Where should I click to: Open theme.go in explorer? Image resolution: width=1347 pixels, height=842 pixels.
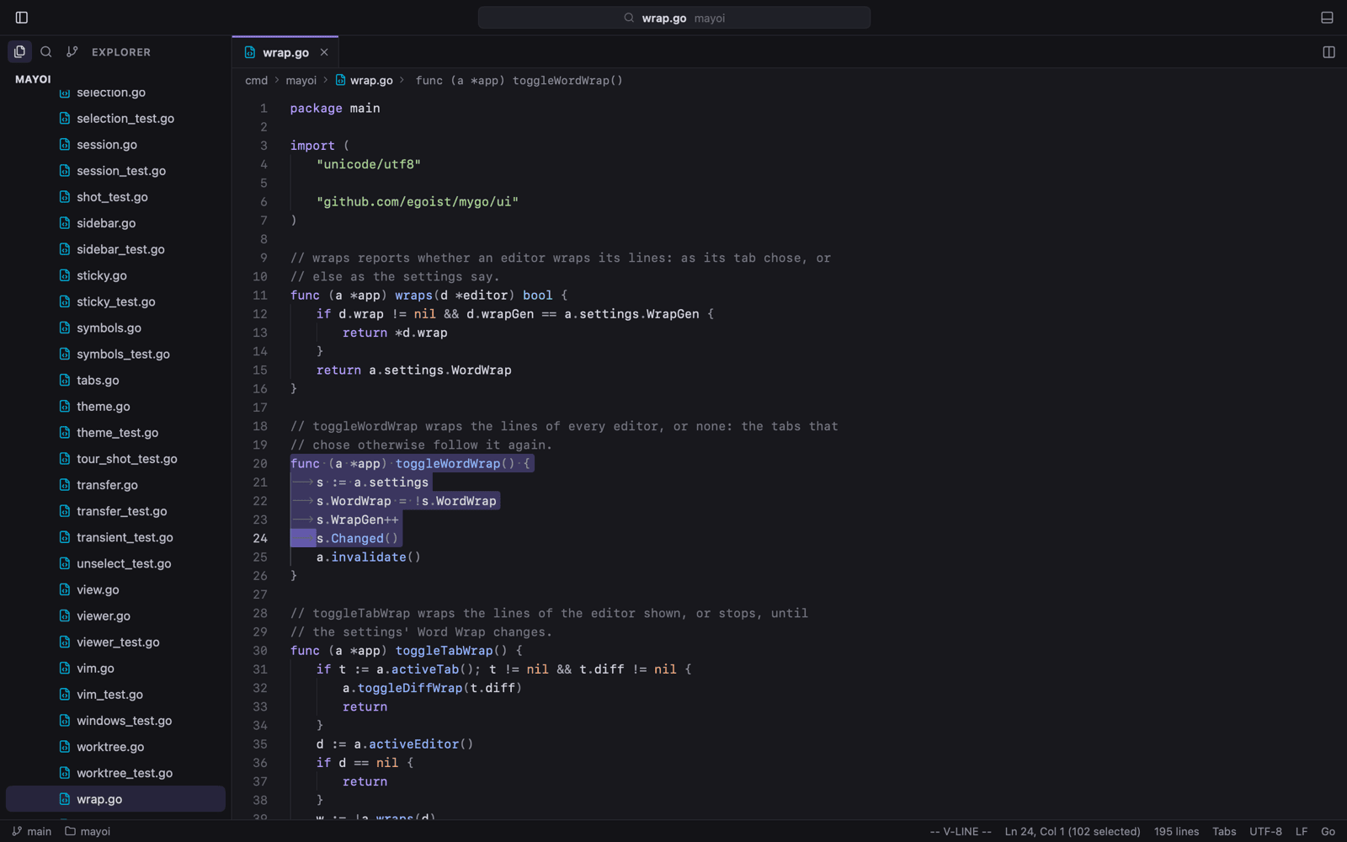115,406
